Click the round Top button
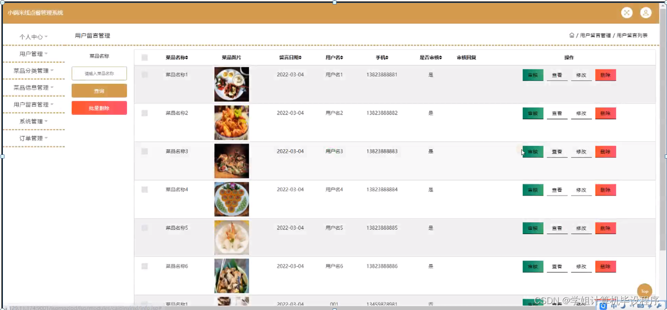 click(644, 291)
